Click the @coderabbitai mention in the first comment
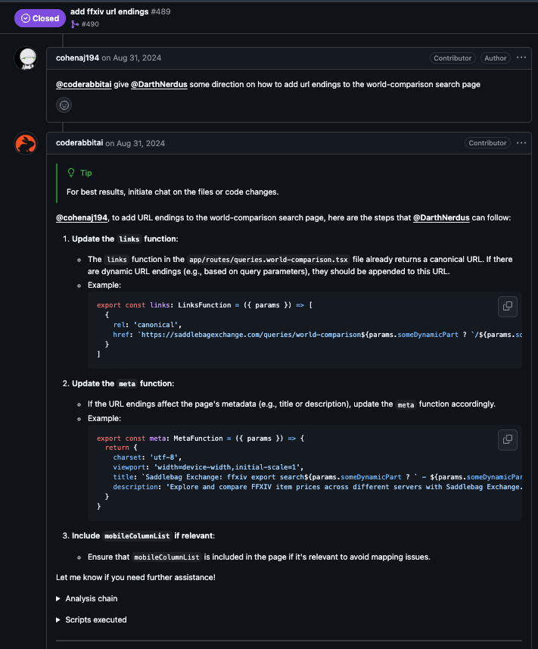 (x=83, y=84)
